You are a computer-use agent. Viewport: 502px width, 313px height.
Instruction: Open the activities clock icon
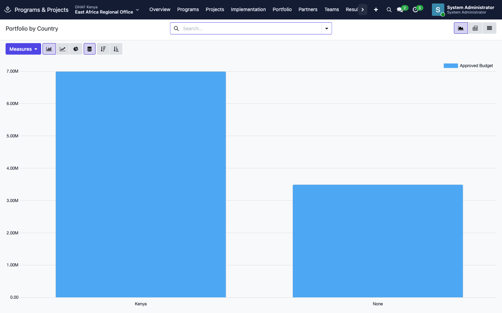416,9
